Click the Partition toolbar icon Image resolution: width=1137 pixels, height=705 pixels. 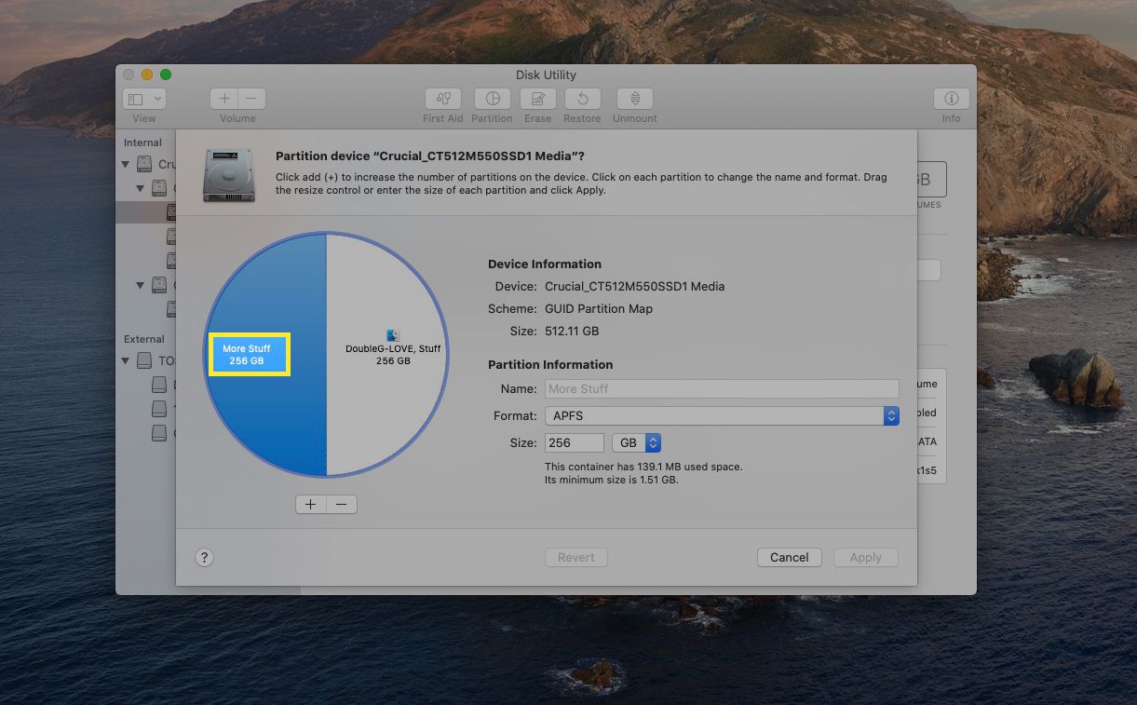tap(492, 99)
